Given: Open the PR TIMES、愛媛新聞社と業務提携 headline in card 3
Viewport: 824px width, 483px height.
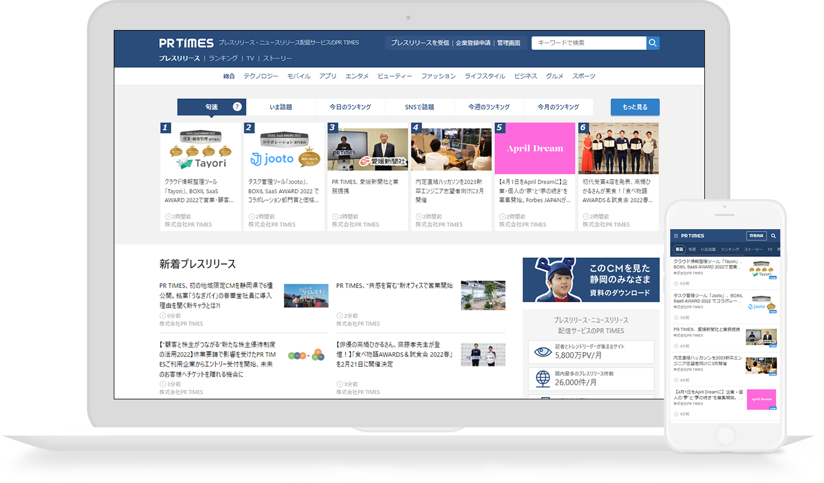Looking at the screenshot, I should tap(365, 187).
